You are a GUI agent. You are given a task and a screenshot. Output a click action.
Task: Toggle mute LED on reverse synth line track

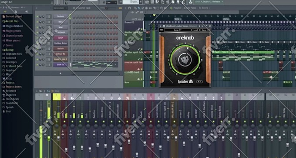(x=141, y=69)
